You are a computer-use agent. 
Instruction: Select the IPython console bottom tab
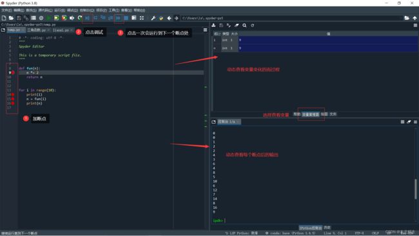(310, 228)
